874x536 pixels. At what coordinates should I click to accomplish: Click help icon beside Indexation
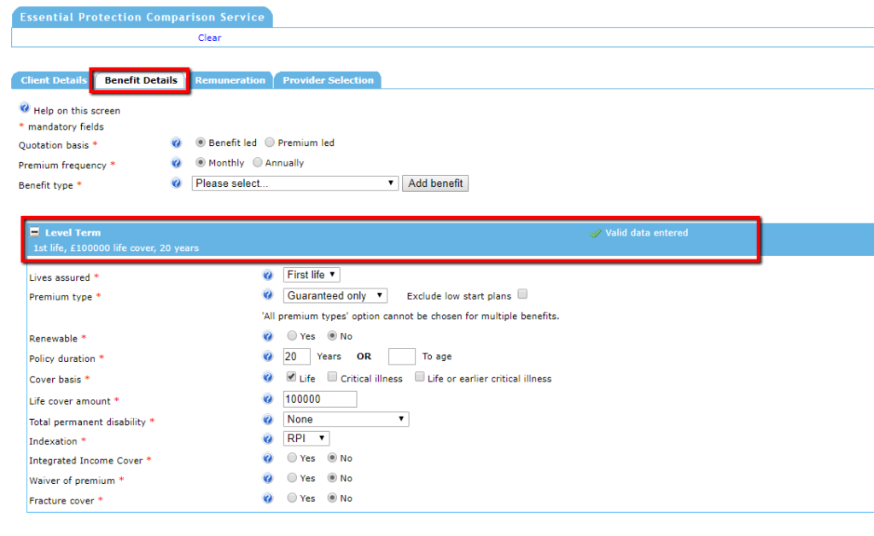(x=267, y=439)
